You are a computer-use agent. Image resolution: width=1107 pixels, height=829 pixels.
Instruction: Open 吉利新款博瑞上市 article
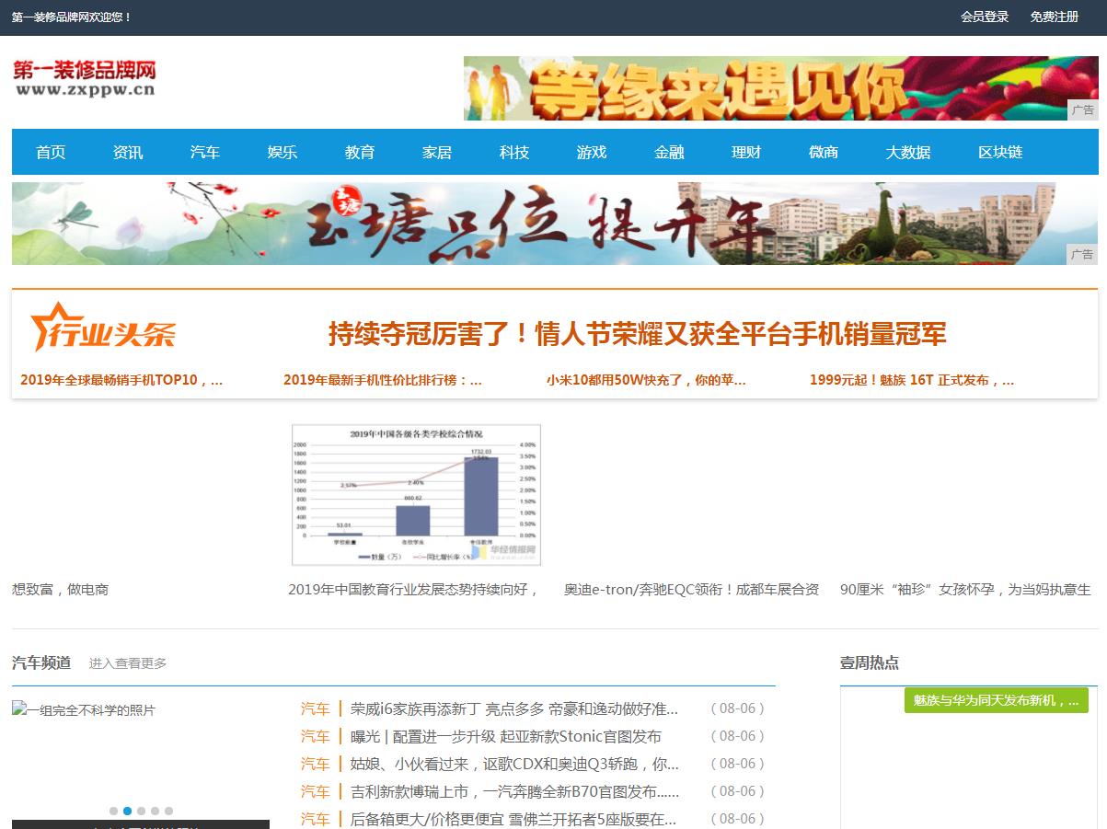[514, 792]
